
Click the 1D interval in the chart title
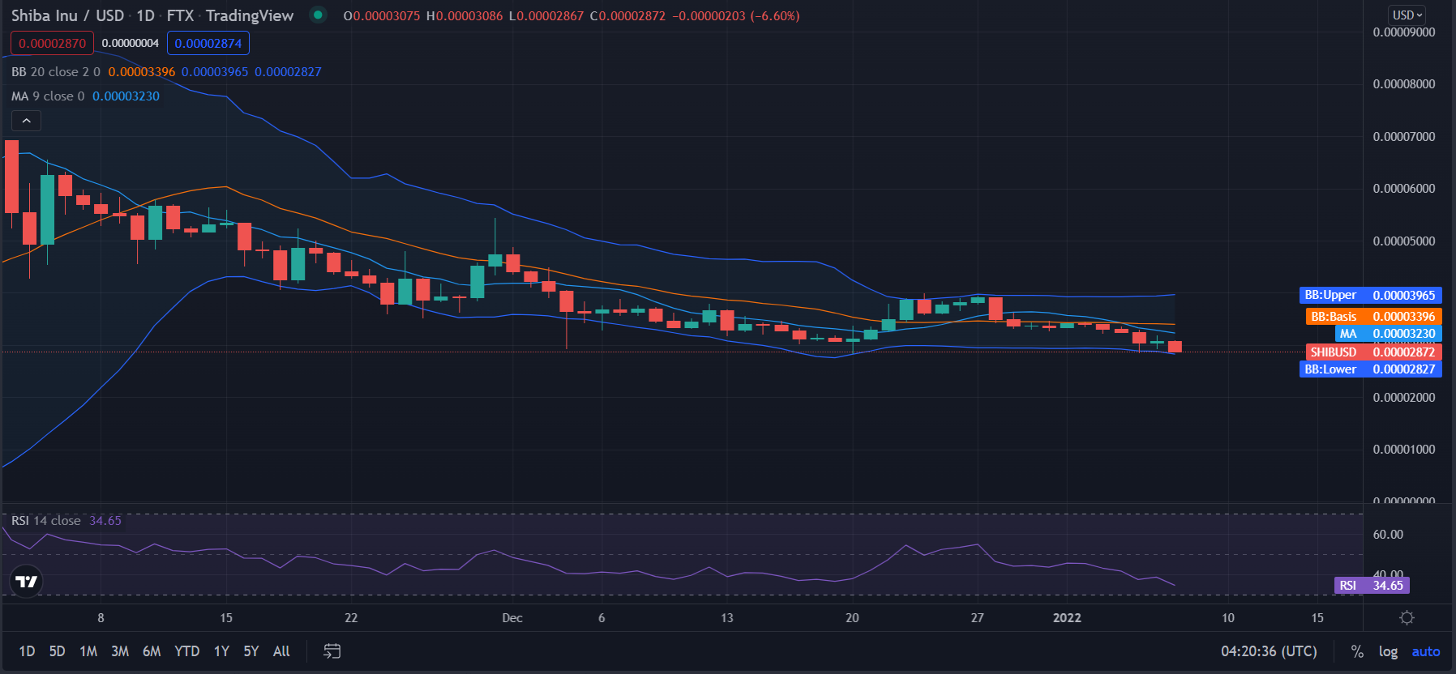(x=145, y=15)
